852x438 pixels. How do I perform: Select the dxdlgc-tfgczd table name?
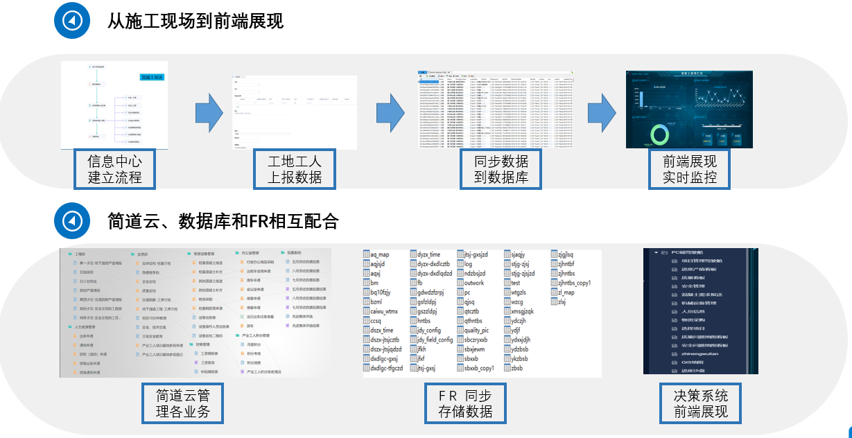pyautogui.click(x=387, y=368)
